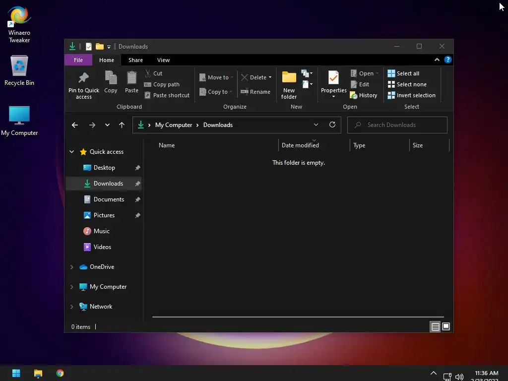Screen dimensions: 508x381
Task: Click the Forward navigation arrow
Action: [92, 125]
